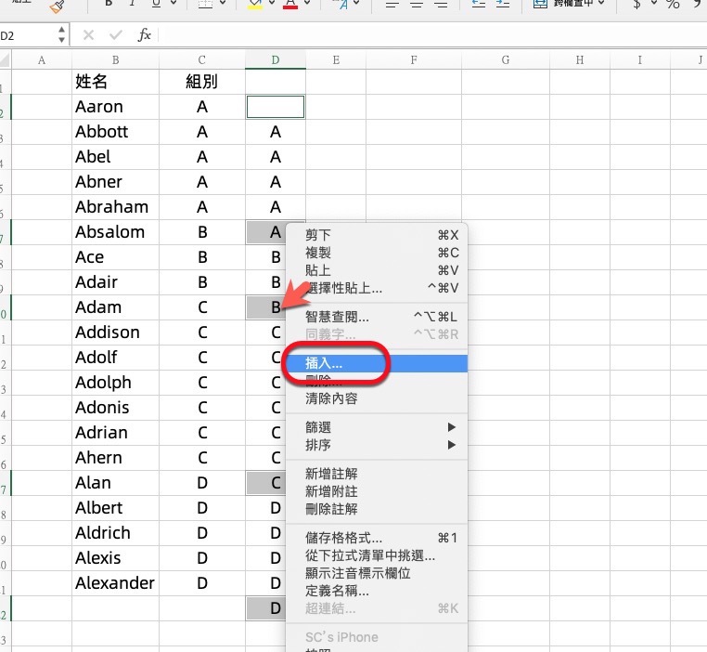Select the empty active cell D2
This screenshot has width=707, height=652.
tap(276, 107)
